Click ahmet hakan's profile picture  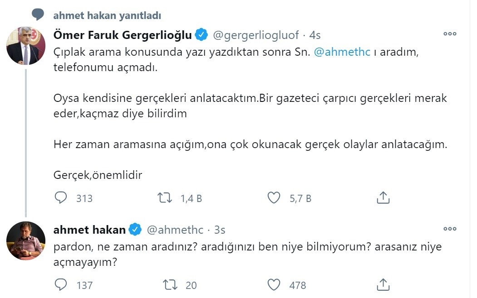click(26, 241)
